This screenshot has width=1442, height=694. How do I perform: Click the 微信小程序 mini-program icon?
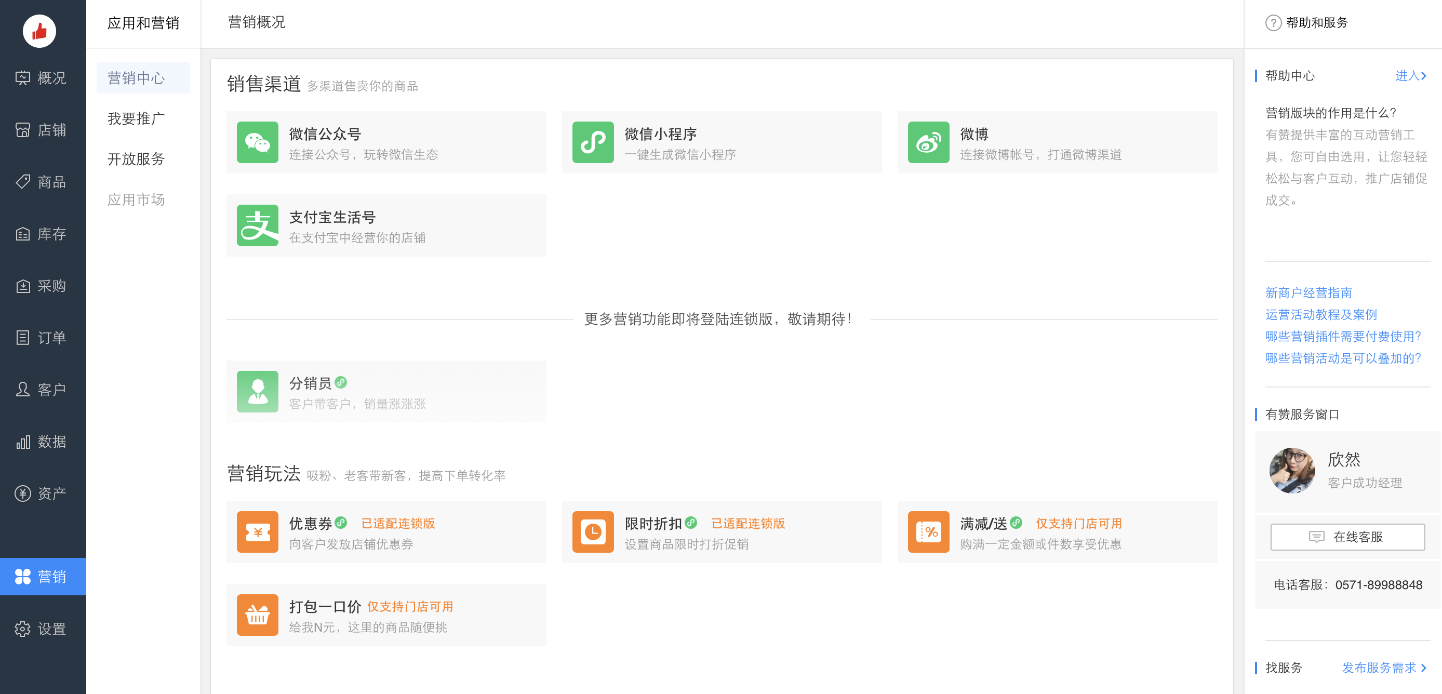(593, 142)
